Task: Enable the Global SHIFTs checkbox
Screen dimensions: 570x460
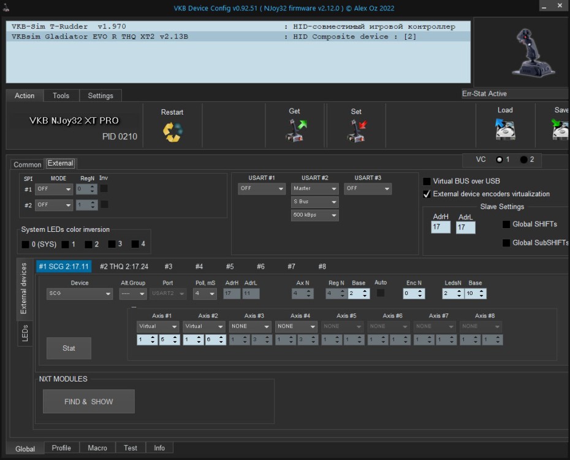Action: 506,224
